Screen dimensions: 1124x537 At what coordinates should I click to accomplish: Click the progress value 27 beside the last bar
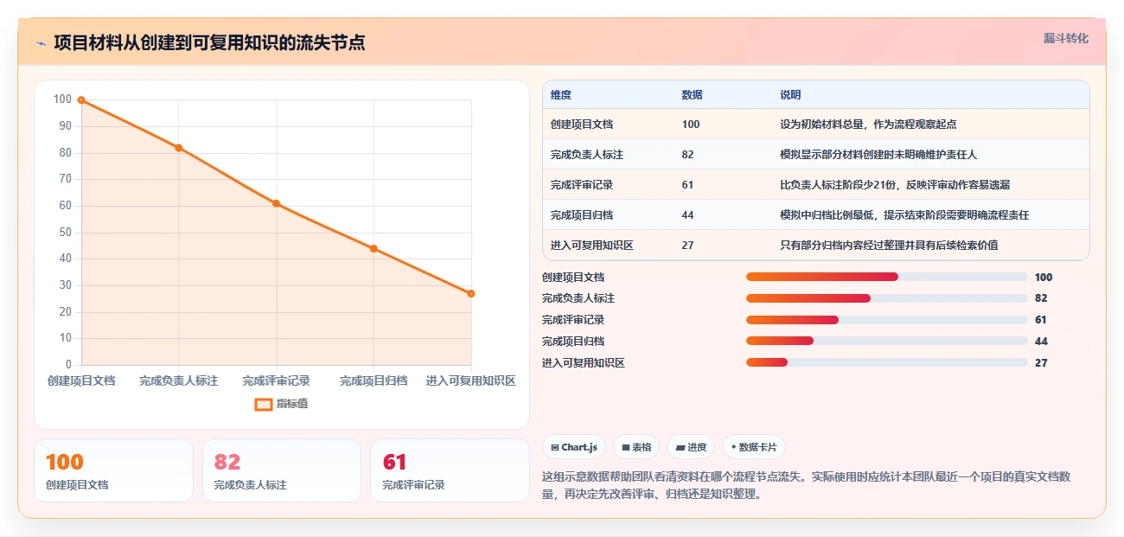pos(1041,363)
